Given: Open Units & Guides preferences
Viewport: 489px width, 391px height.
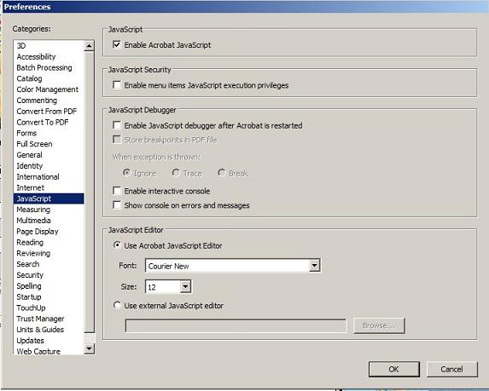Looking at the screenshot, I should [49, 330].
